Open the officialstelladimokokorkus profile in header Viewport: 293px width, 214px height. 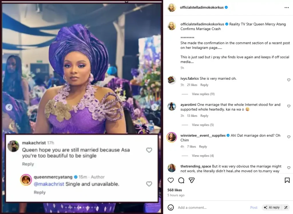click(x=202, y=8)
